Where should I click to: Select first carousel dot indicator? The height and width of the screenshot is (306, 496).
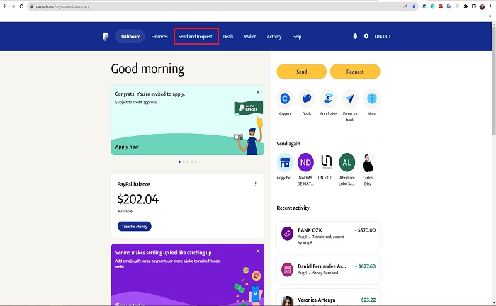[x=179, y=161]
